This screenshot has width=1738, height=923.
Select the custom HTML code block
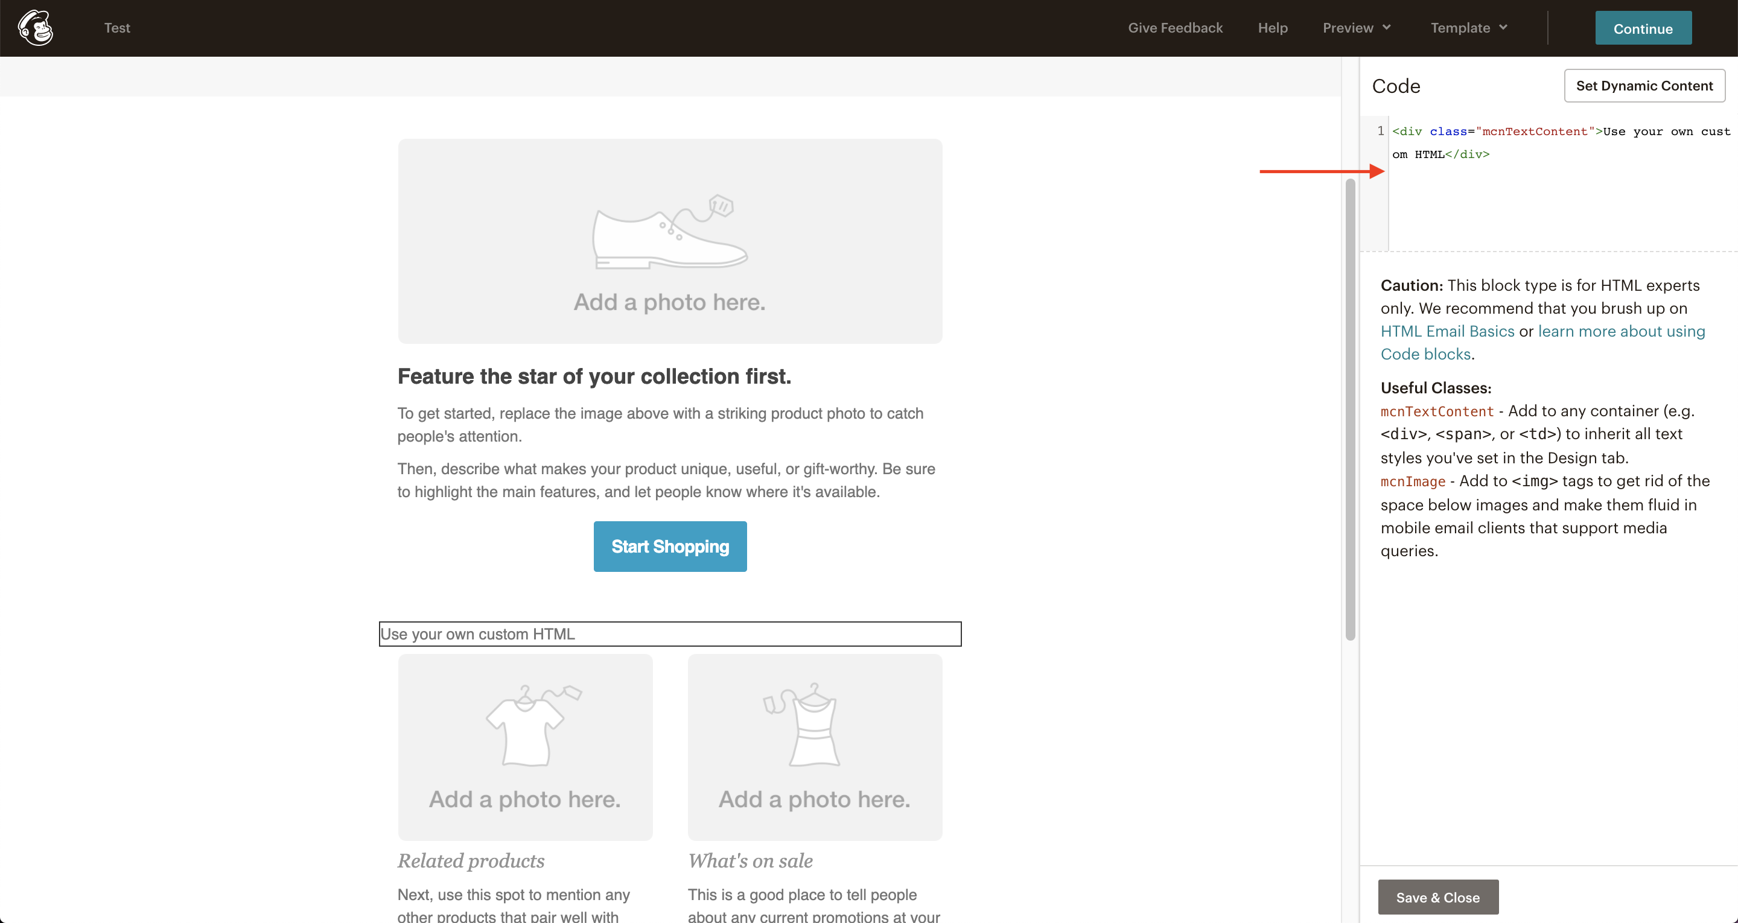click(670, 633)
